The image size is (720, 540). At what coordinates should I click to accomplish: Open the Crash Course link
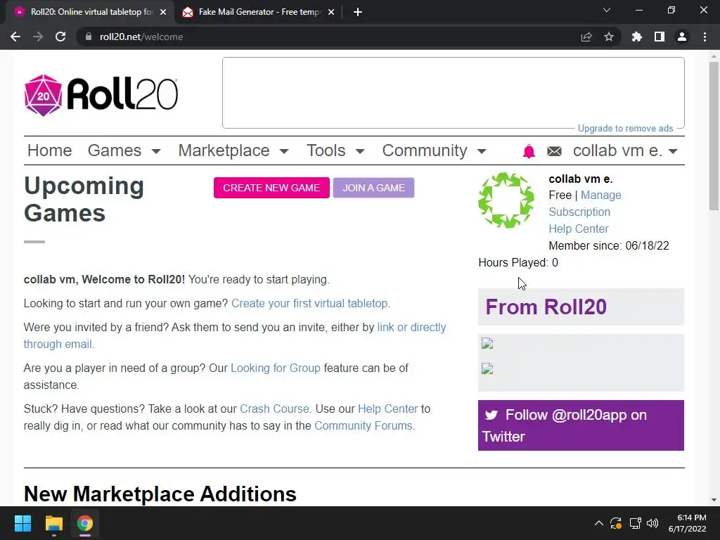coord(275,409)
